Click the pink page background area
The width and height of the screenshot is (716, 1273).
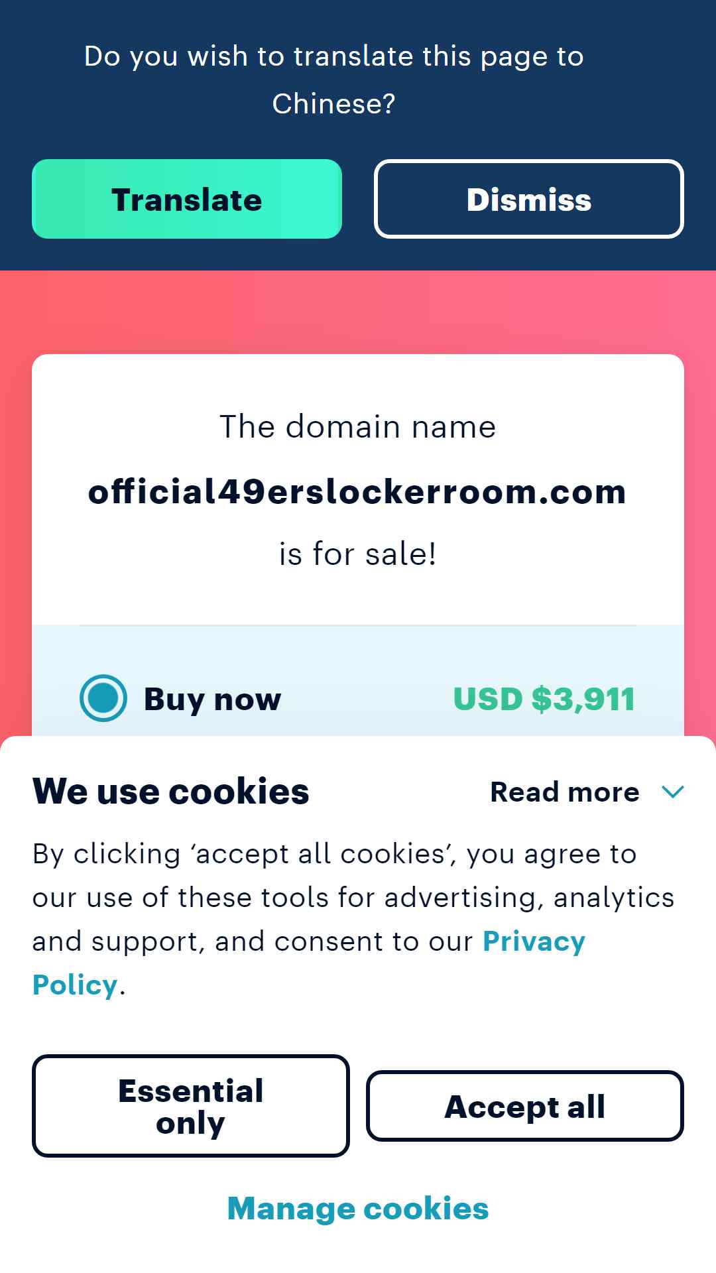pyautogui.click(x=358, y=312)
